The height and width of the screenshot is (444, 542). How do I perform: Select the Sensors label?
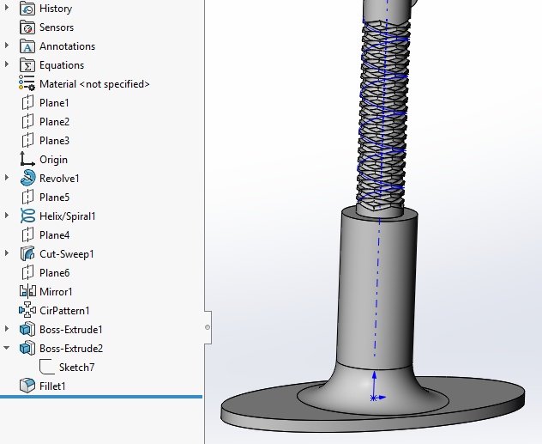[x=57, y=27]
